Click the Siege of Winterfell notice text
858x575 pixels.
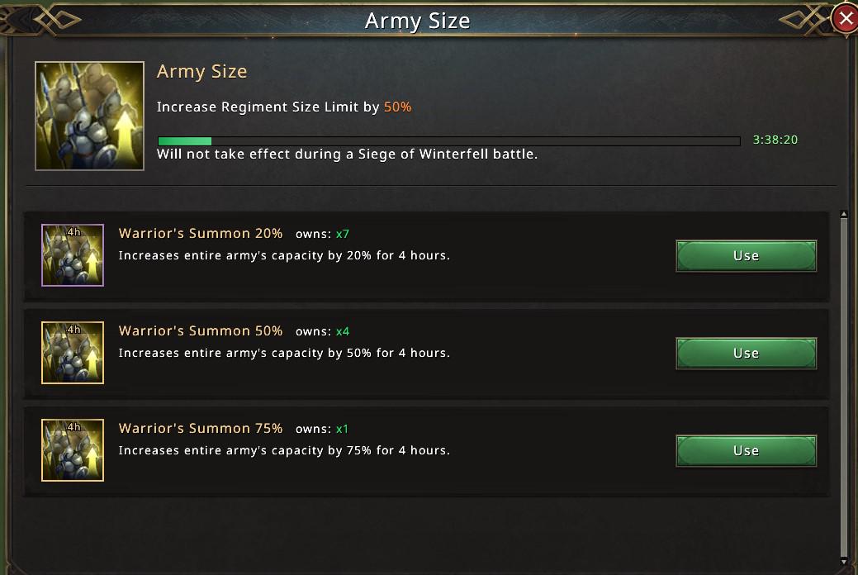347,154
